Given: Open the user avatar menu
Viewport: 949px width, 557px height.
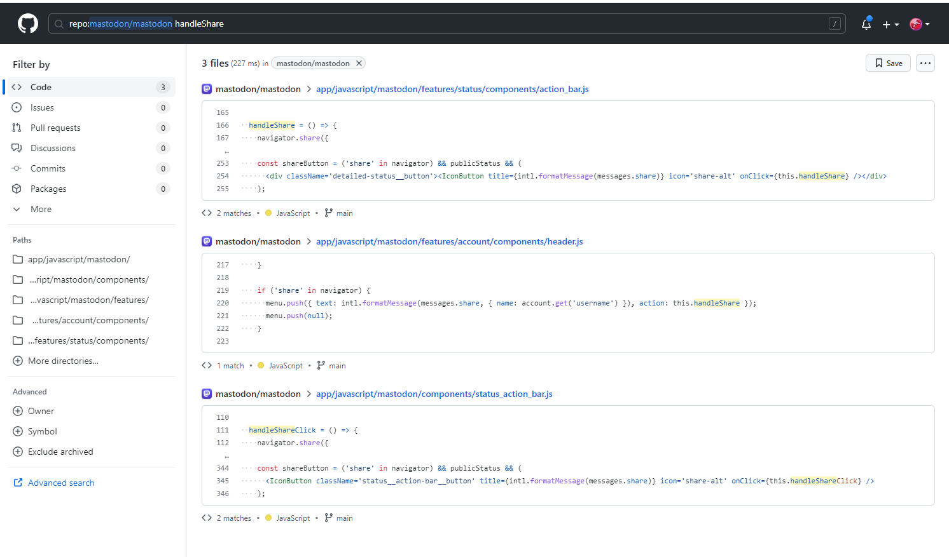Looking at the screenshot, I should tap(920, 24).
